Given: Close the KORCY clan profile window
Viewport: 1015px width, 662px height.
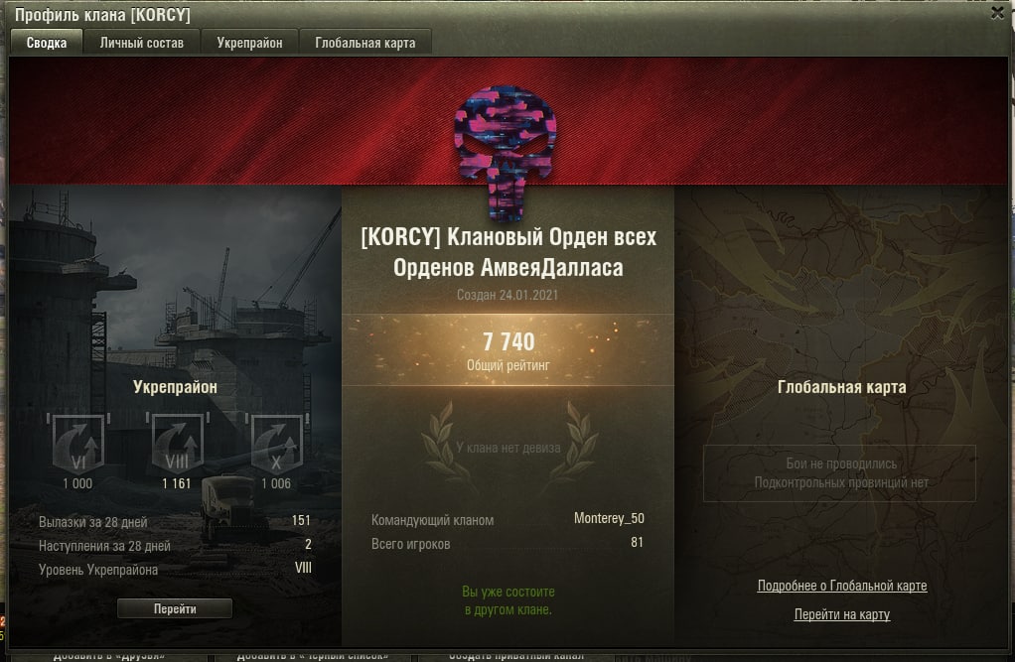Looking at the screenshot, I should pos(997,13).
